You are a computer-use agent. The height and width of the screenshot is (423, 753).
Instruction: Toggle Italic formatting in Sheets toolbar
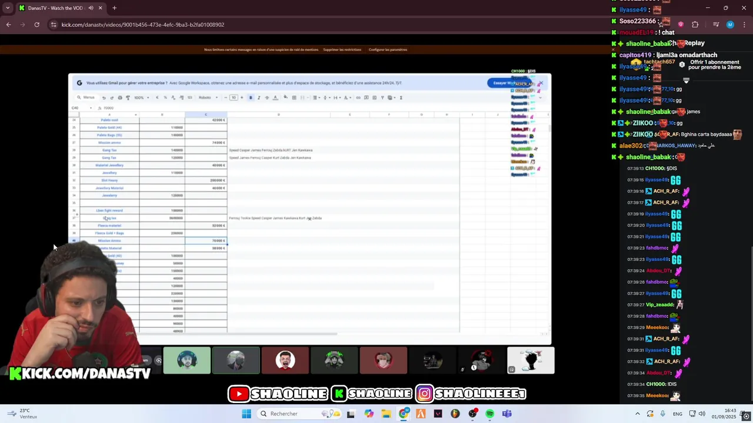pos(259,98)
